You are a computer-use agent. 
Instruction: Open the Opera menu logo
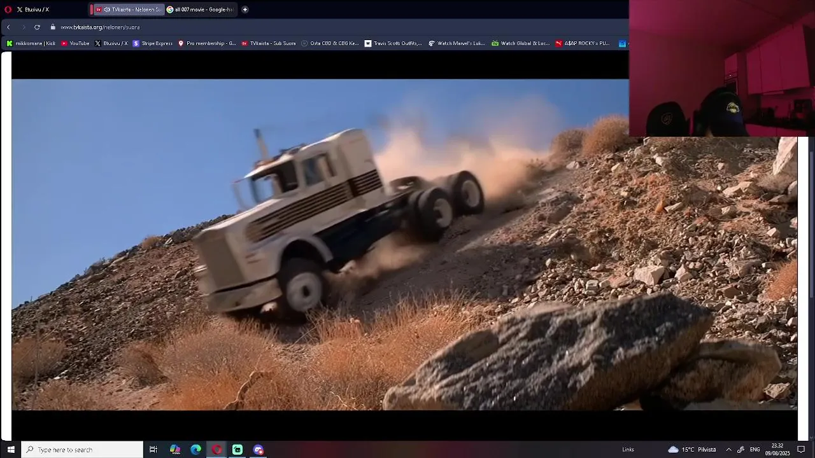coord(8,10)
